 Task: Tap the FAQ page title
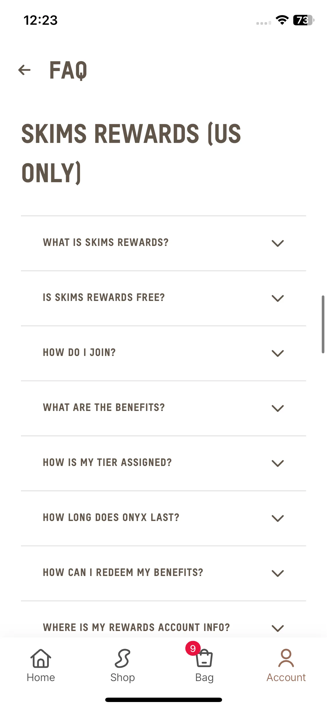point(68,70)
